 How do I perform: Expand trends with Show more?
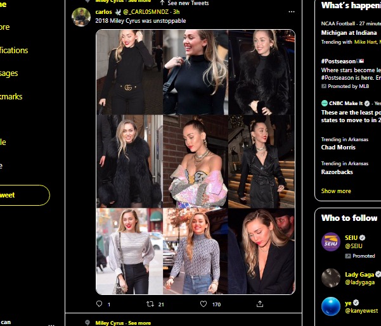tap(336, 191)
